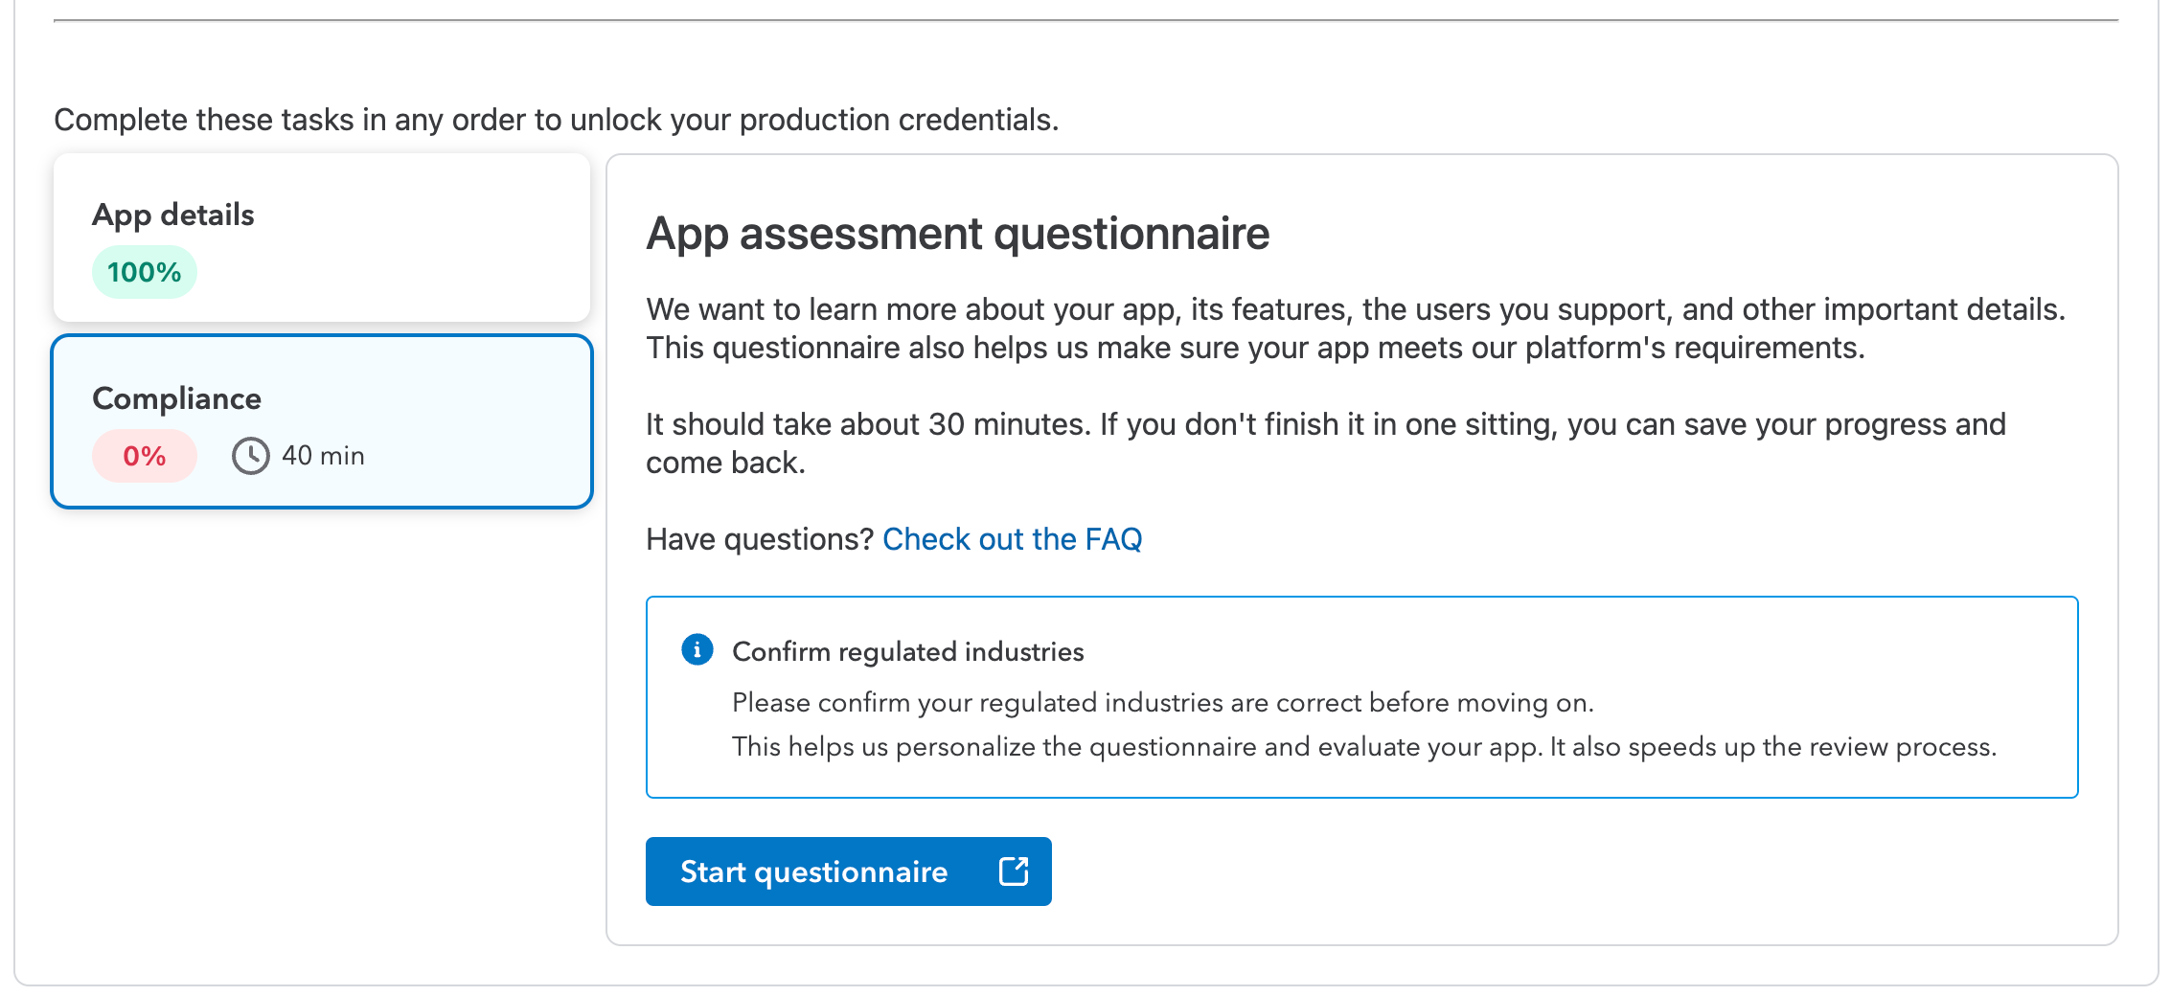
Task: Click the clock icon beside 40 min
Action: [250, 456]
